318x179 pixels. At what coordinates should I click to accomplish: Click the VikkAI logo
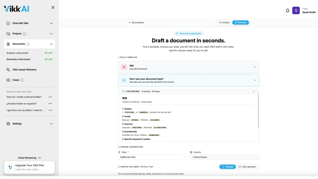(x=16, y=9)
